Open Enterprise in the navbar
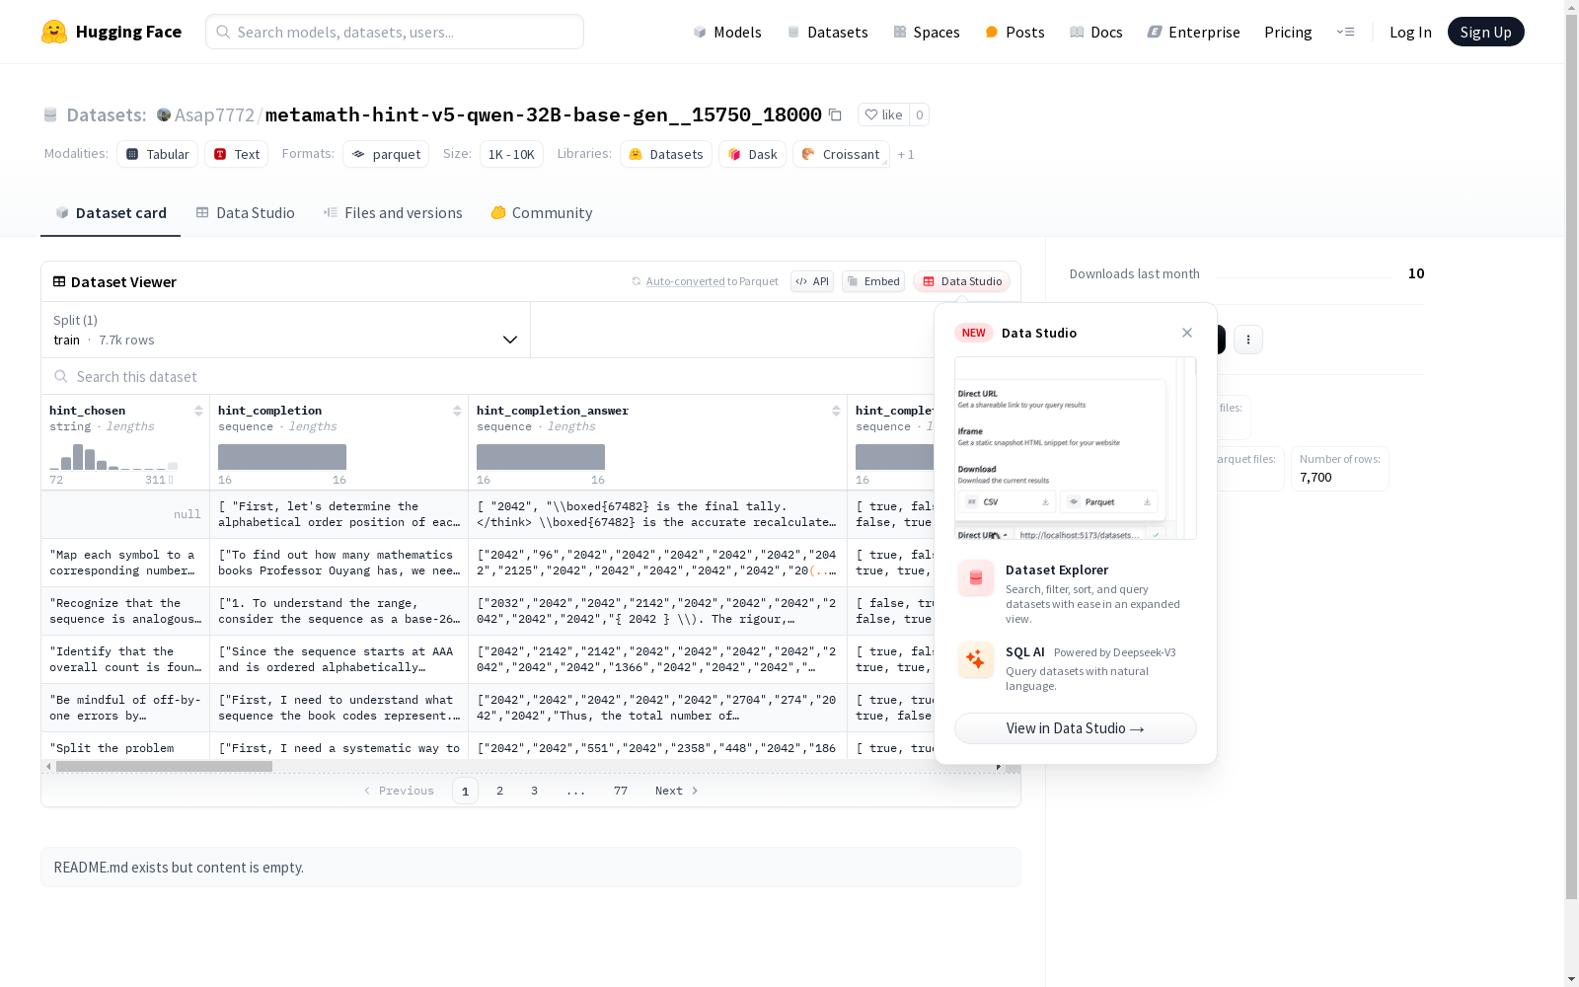 1193,32
